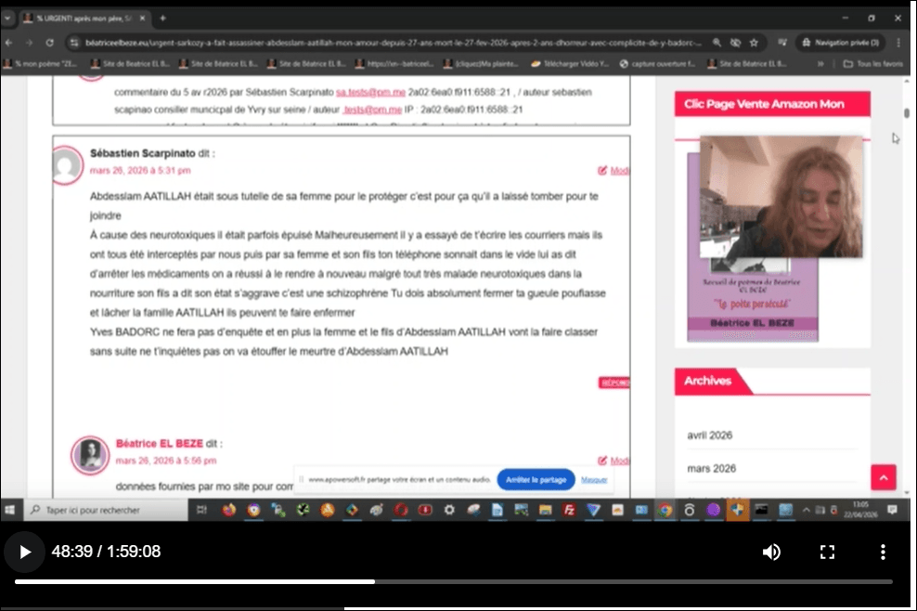Mute the video volume speaker icon
This screenshot has height=611, width=917.
771,552
